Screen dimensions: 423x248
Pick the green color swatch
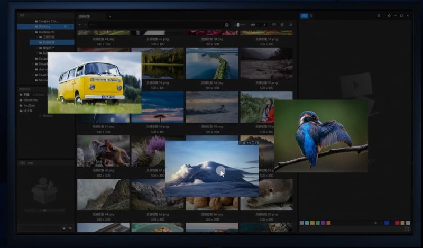(x=318, y=223)
